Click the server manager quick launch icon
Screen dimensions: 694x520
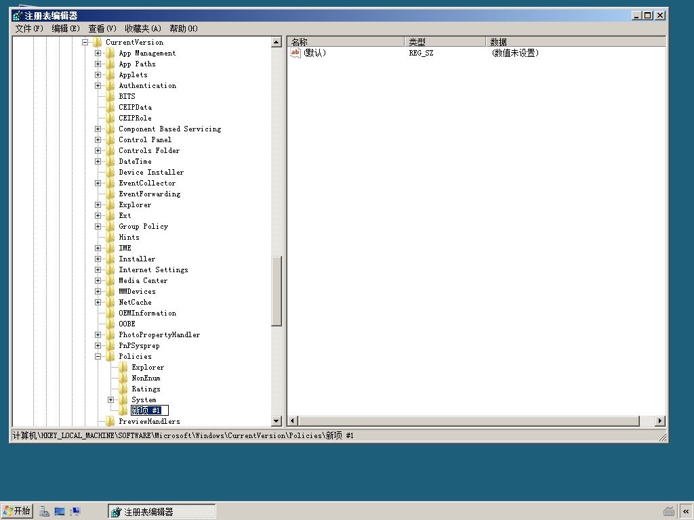click(x=44, y=512)
